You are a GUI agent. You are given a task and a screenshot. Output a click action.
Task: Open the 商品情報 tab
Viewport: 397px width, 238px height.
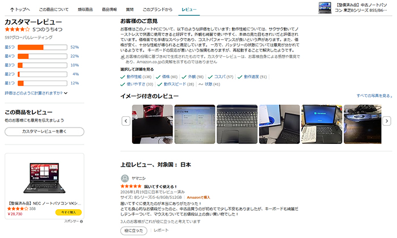tap(109, 10)
